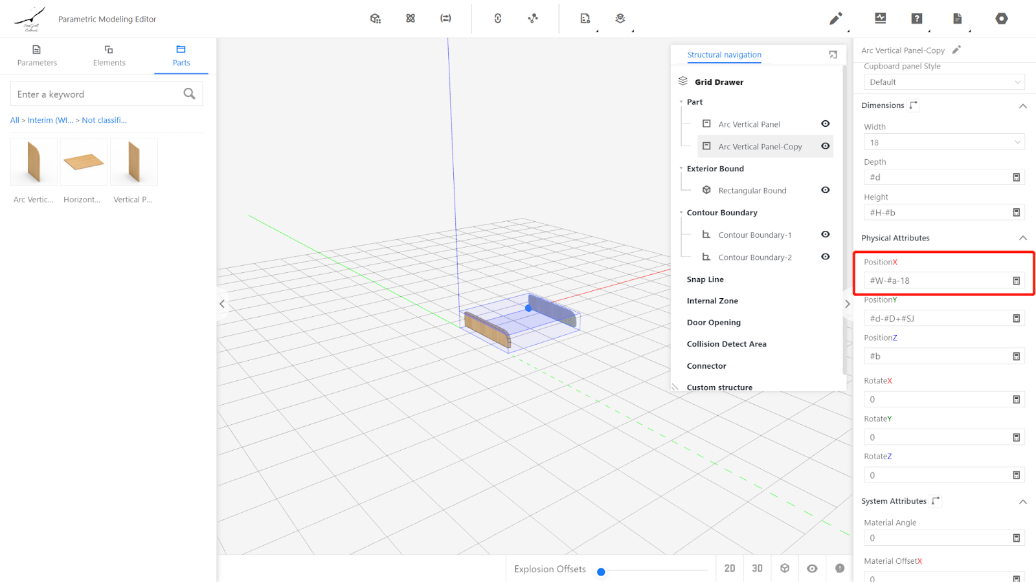Pop out the Structural navigation panel
The height and width of the screenshot is (582, 1036).
coord(833,55)
